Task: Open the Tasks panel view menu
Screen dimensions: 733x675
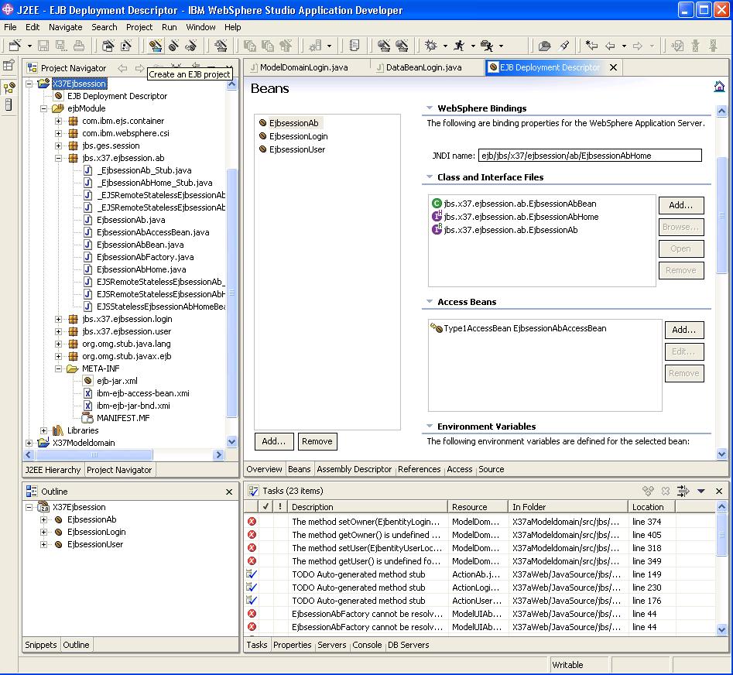Action: (700, 491)
